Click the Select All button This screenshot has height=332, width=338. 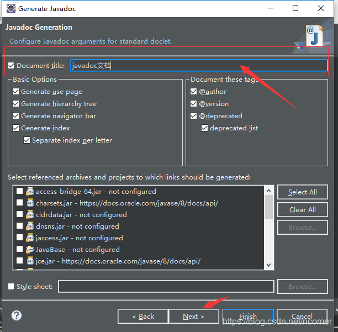(x=303, y=192)
